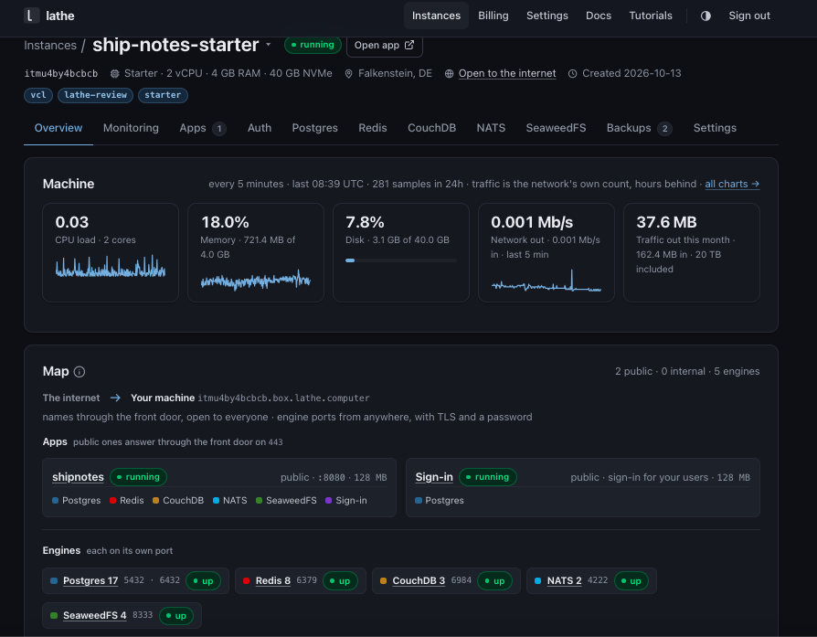This screenshot has width=817, height=637.
Task: Click the Network out sparkline chart
Action: [x=546, y=281]
